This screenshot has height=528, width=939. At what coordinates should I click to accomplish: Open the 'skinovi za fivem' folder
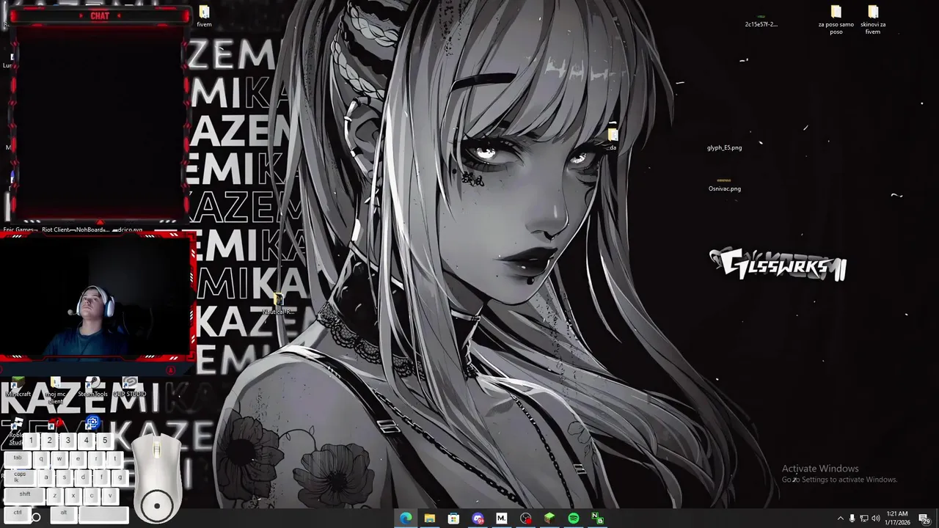[873, 20]
